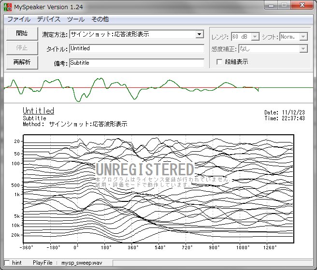Image resolution: width=317 pixels, height=270 pixels.
Task: Maximize the MySpeaker window
Action: tap(284, 5)
